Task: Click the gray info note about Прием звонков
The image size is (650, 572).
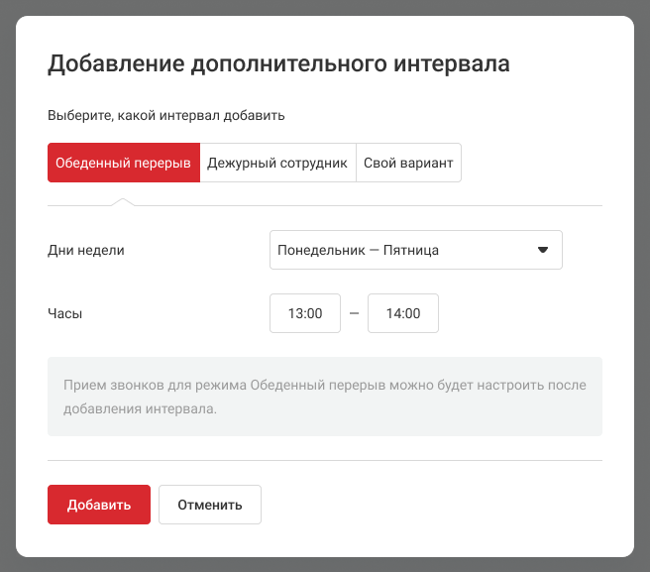Action: tap(325, 396)
